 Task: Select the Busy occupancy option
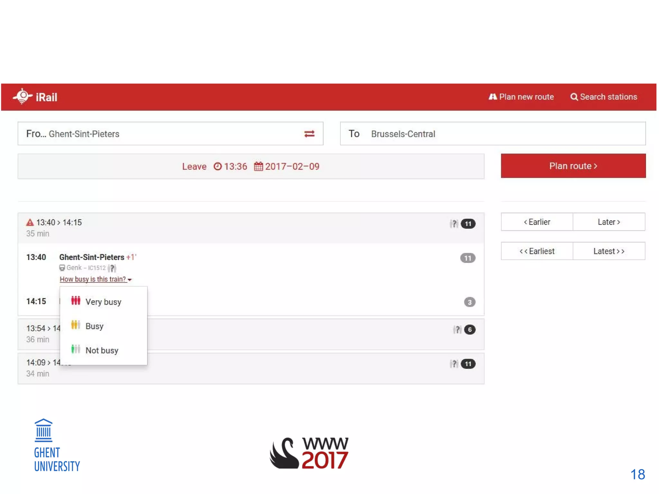click(94, 326)
